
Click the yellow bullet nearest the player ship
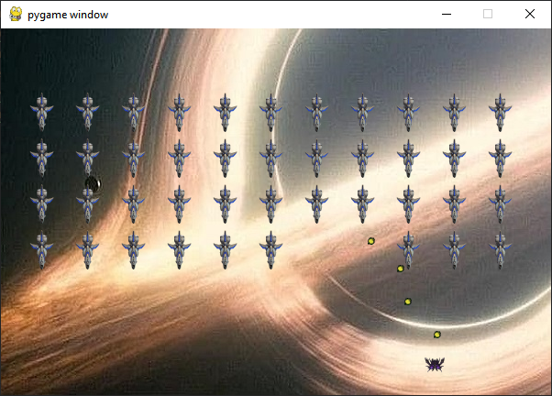pos(436,335)
